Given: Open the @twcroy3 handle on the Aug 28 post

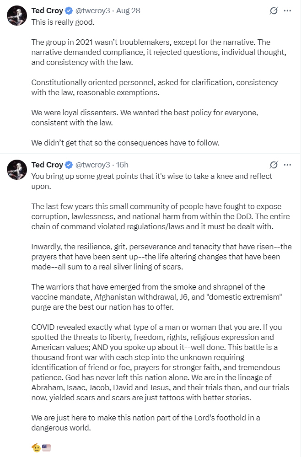Looking at the screenshot, I should (93, 11).
